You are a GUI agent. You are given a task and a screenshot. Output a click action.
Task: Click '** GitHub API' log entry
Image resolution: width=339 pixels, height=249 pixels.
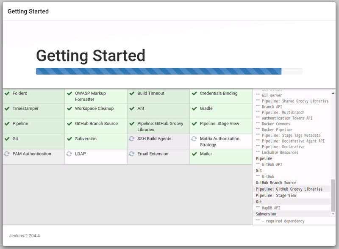[269, 165]
